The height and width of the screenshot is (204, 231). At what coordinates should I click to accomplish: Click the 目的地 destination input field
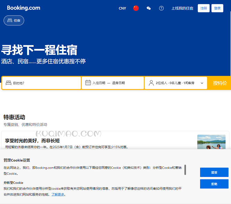[x=41, y=83]
